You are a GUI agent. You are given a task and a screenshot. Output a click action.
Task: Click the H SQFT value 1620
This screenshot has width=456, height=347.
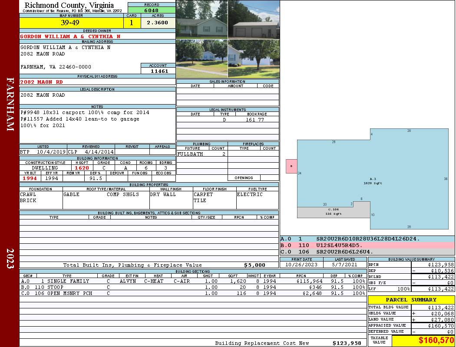click(x=82, y=168)
